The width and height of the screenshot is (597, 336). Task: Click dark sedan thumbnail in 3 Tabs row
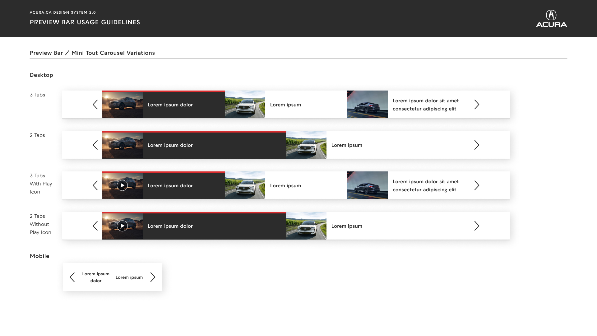(368, 104)
